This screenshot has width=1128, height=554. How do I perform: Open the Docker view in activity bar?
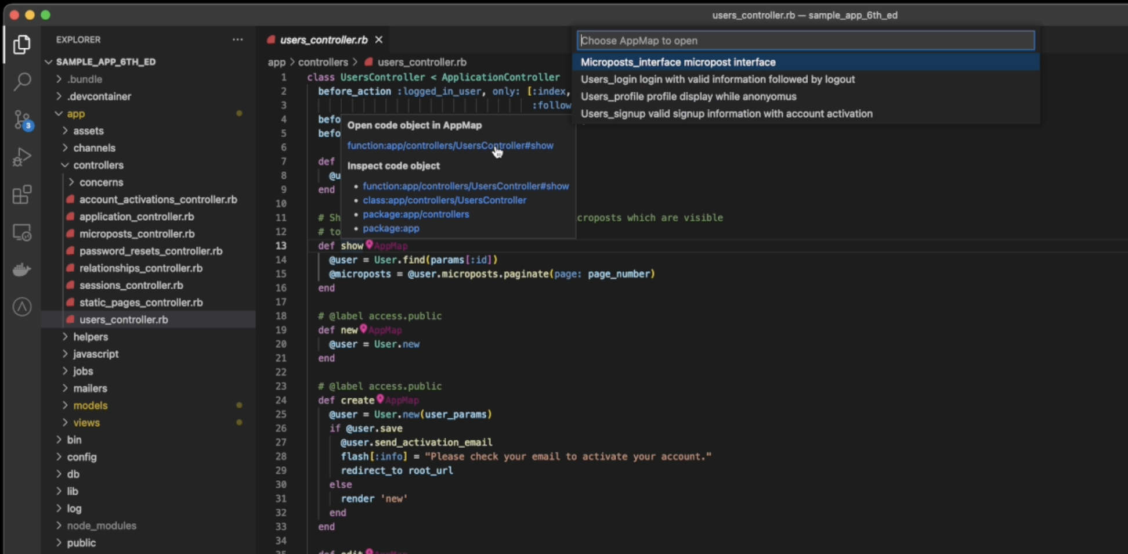point(22,269)
